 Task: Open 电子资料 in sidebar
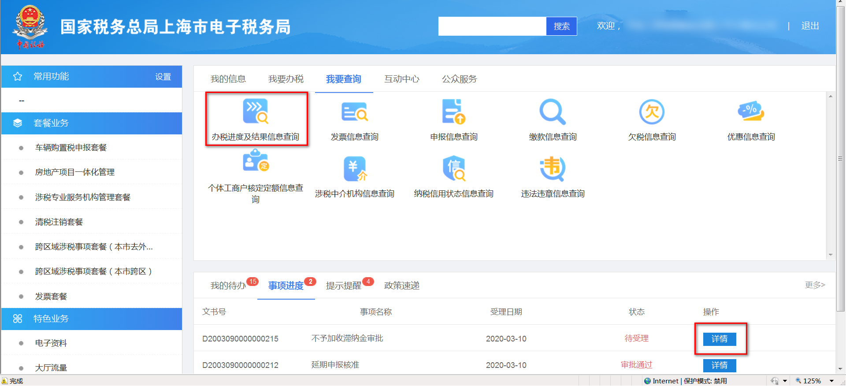pyautogui.click(x=51, y=343)
